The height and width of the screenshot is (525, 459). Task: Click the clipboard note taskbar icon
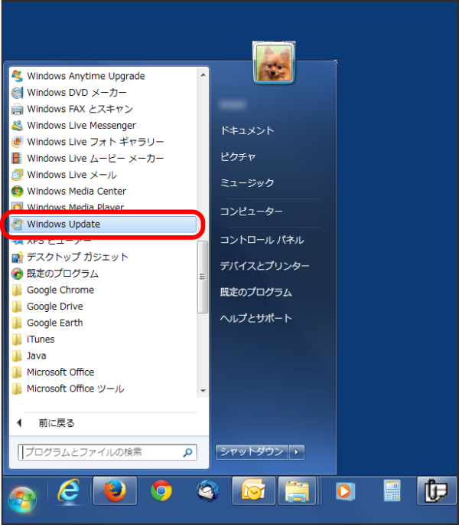437,491
